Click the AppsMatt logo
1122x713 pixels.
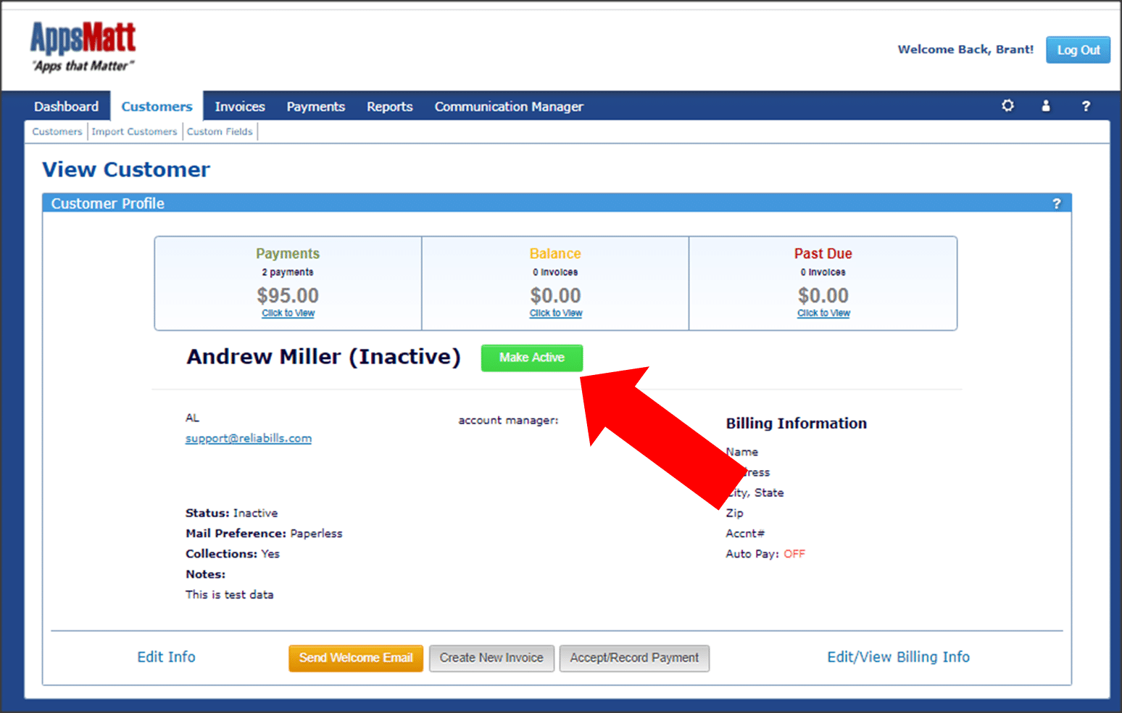tap(83, 46)
